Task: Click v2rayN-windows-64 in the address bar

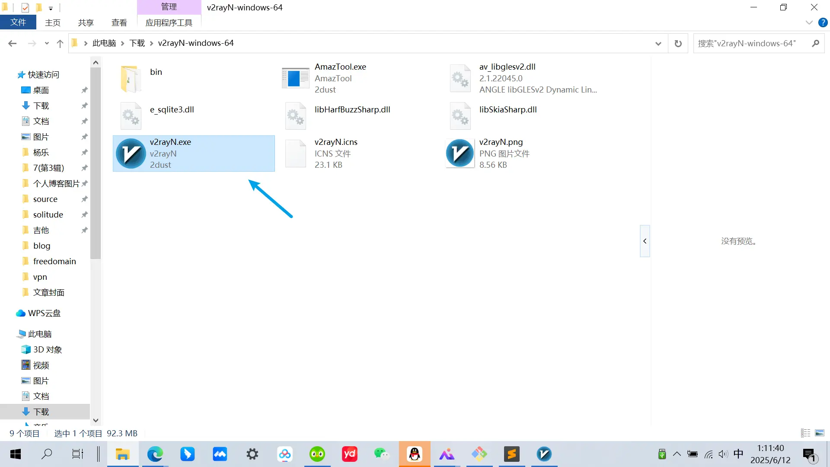Action: pos(196,43)
